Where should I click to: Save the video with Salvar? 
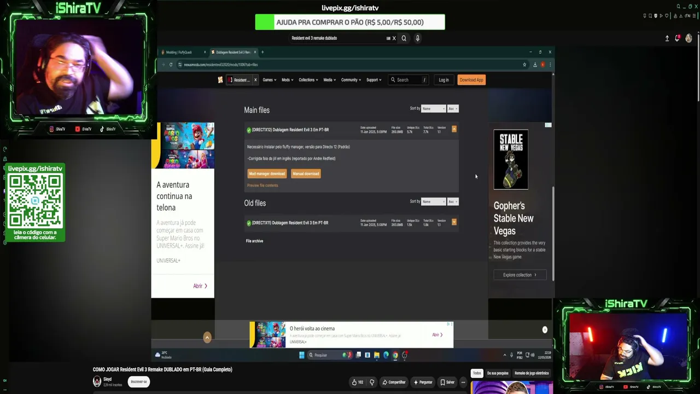point(447,382)
